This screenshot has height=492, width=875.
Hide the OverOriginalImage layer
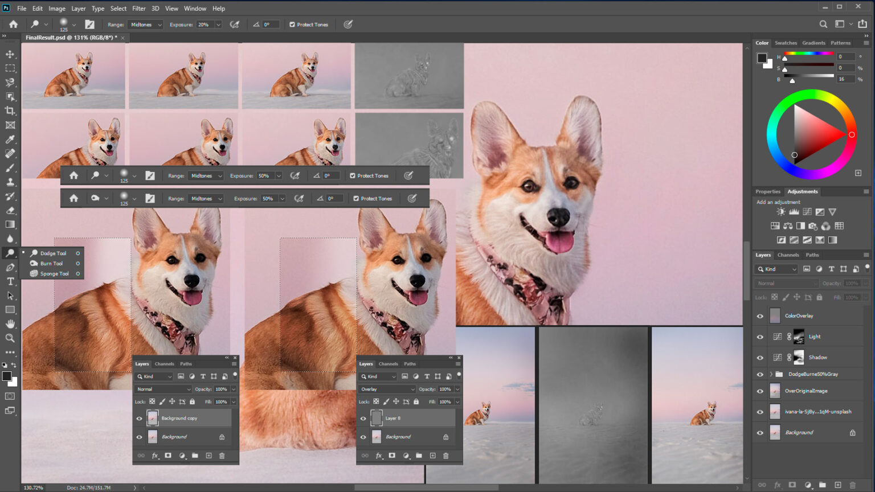(760, 391)
